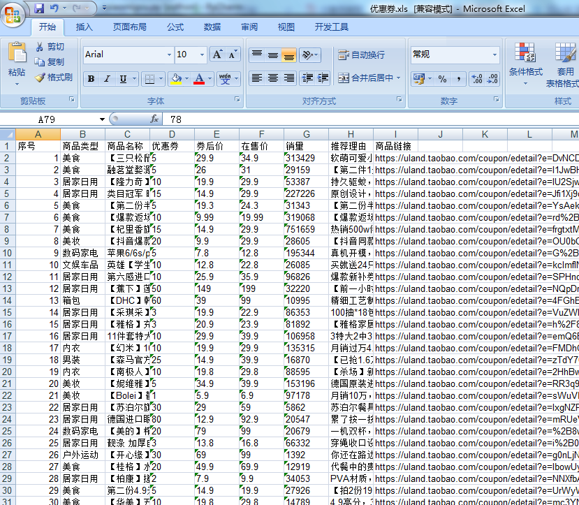The image size is (579, 505).
Task: Click the Paste clipboard icon
Action: click(17, 52)
